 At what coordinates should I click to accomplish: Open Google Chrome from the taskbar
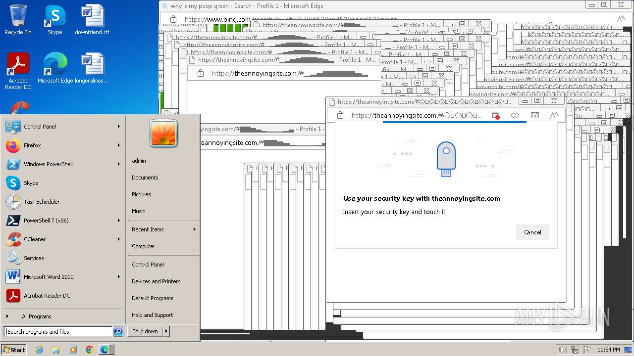click(89, 350)
